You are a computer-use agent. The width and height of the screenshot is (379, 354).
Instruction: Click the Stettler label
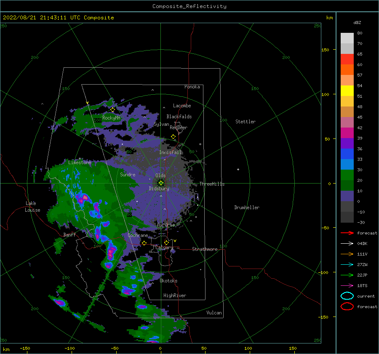click(x=246, y=122)
